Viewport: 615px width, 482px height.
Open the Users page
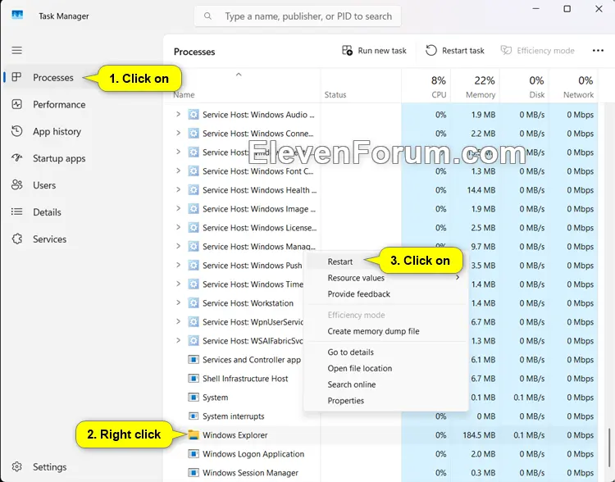pos(44,185)
